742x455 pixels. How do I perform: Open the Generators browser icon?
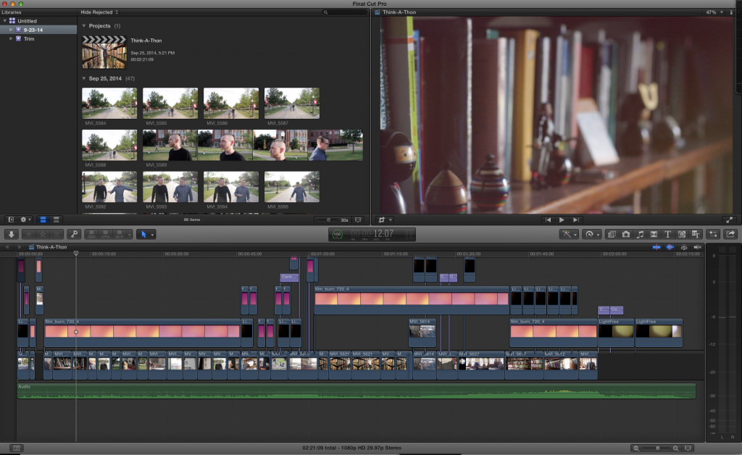click(x=681, y=234)
